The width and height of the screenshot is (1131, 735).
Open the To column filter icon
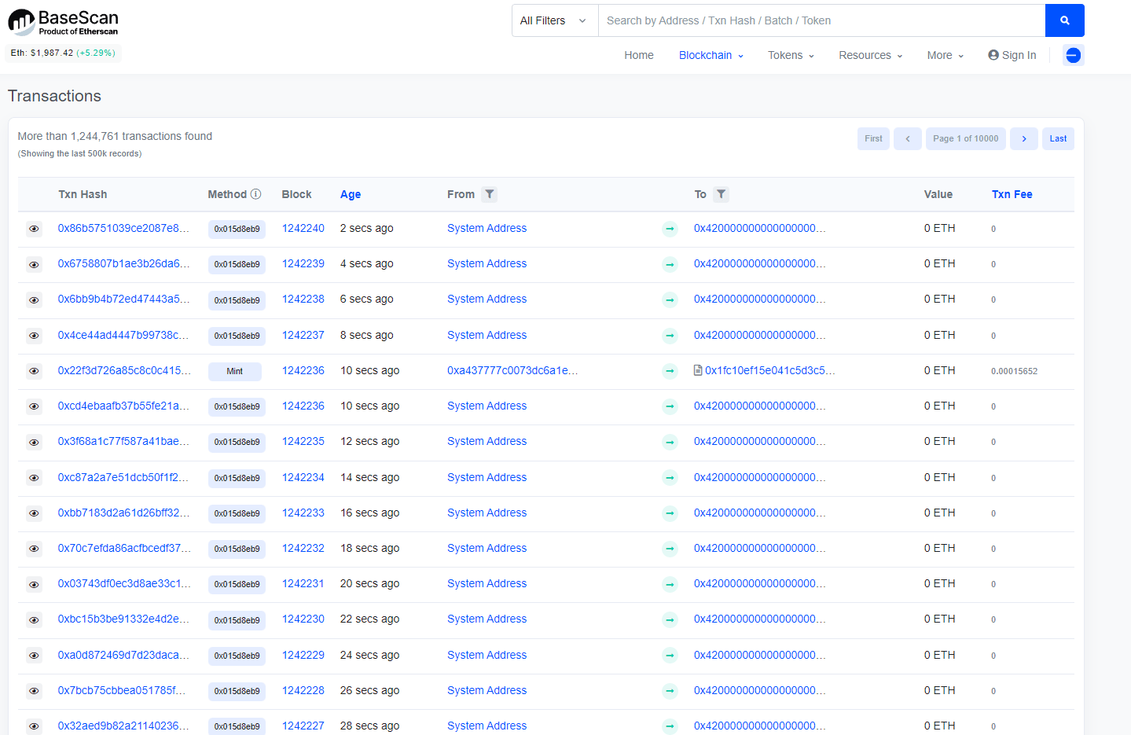click(x=721, y=194)
